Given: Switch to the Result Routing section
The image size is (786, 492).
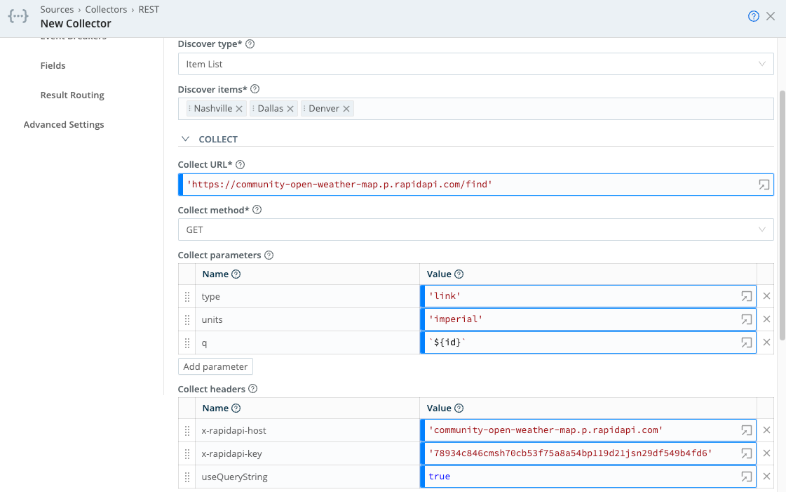Looking at the screenshot, I should (72, 95).
